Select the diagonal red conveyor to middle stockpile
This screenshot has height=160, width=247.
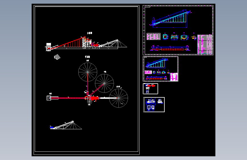coord(97,89)
